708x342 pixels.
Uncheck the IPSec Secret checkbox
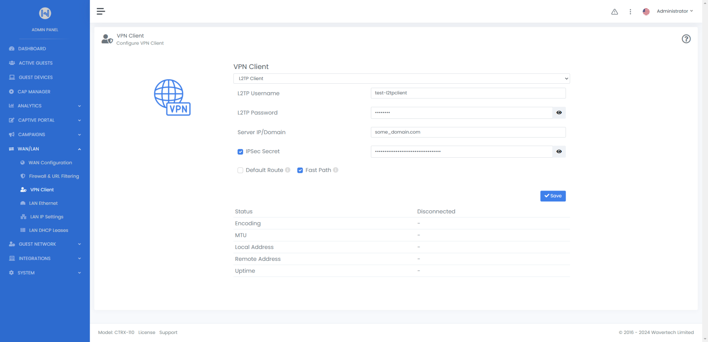pyautogui.click(x=240, y=152)
